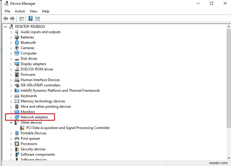Click the blue Help toolbar icon
The width and height of the screenshot is (231, 166).
tap(30, 19)
